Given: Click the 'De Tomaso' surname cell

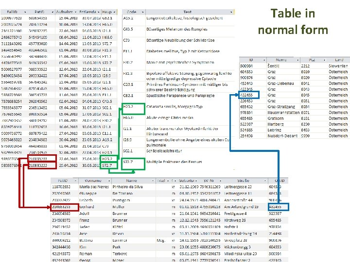Looking at the screenshot, I should [122, 194].
